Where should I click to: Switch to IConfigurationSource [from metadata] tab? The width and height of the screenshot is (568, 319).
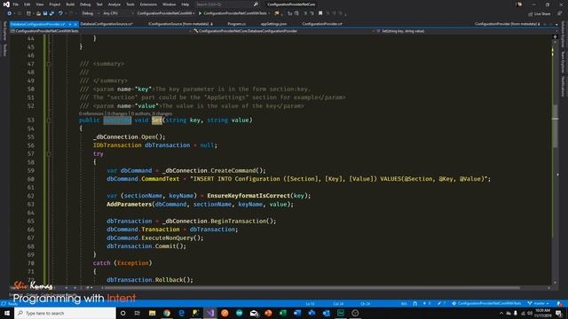pyautogui.click(x=180, y=24)
